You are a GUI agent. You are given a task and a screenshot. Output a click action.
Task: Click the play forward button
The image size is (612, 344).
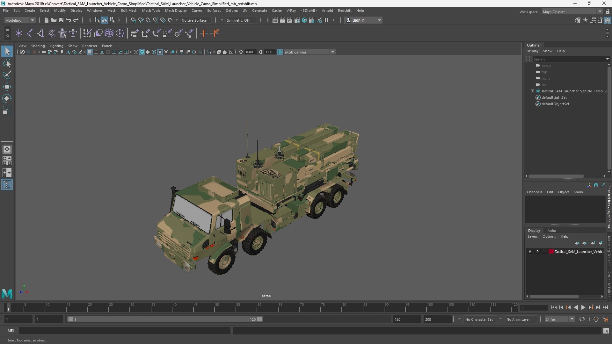pos(583,307)
